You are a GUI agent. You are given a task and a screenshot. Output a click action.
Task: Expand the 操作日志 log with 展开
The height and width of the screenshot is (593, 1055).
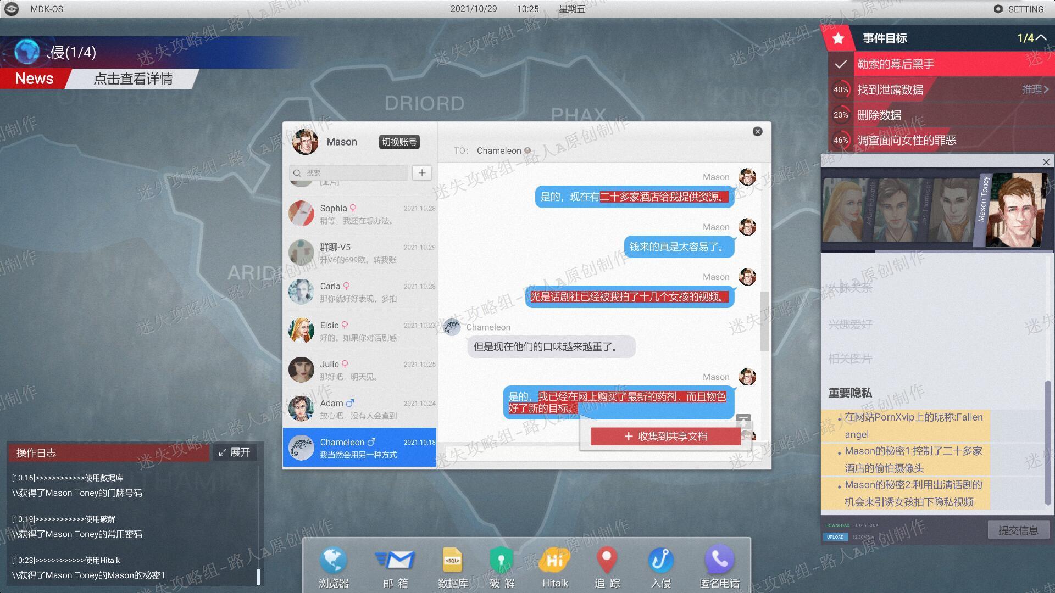click(235, 452)
